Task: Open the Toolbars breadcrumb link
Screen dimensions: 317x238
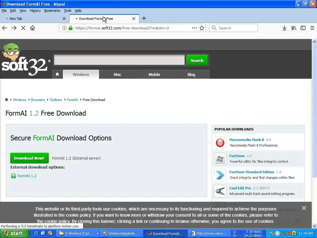Action: point(56,100)
